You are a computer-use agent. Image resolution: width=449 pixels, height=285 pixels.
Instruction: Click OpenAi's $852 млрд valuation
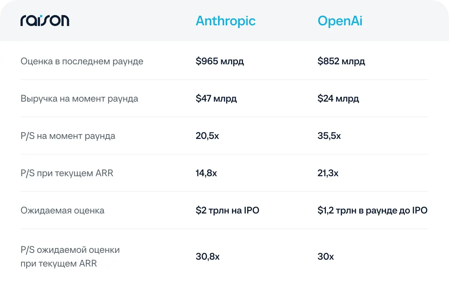click(x=341, y=62)
